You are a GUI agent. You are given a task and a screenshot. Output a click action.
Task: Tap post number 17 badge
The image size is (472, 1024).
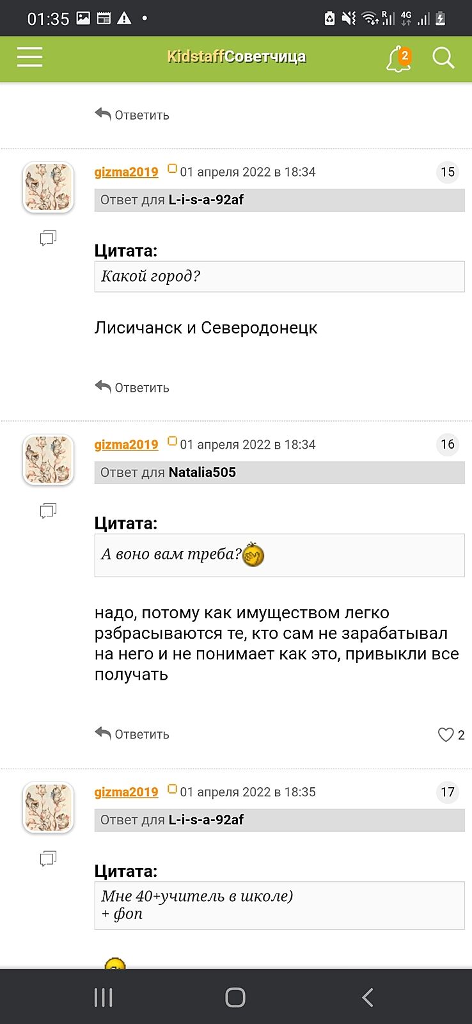pos(448,792)
